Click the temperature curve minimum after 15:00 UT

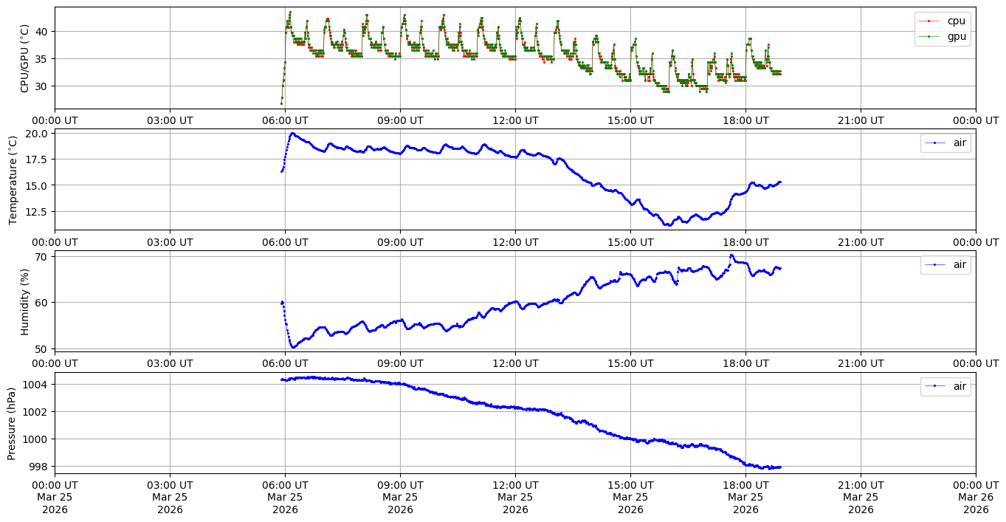(667, 224)
